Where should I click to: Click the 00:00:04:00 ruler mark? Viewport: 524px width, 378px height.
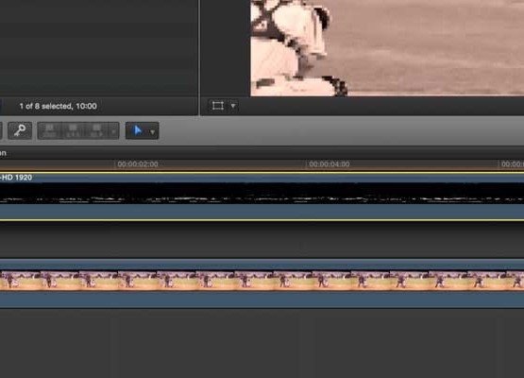[x=330, y=163]
